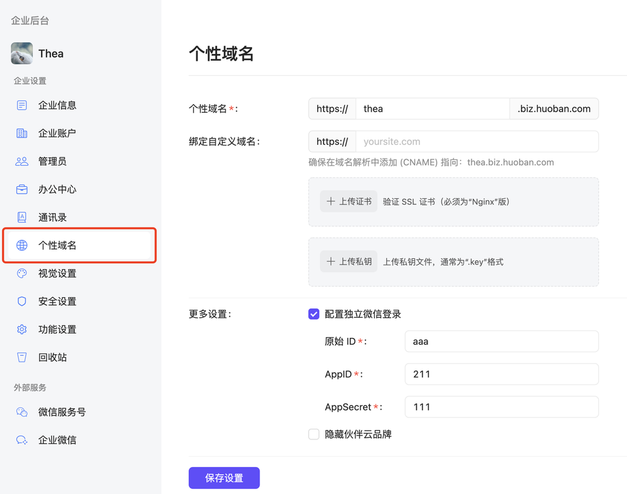Click the 微信服务号 WeChat icon
Viewport: 627px width, 494px height.
(22, 413)
